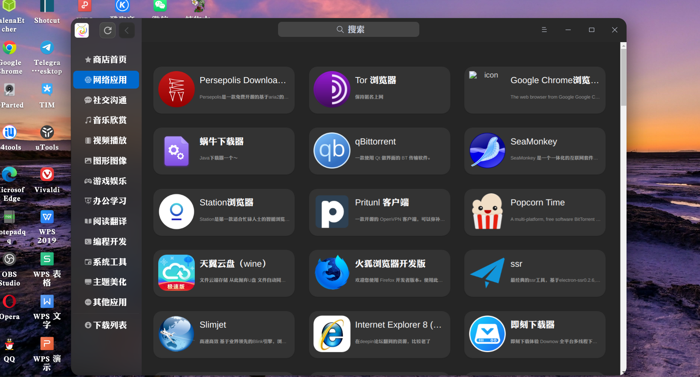Select the Station浏览器 app icon

coord(176,212)
